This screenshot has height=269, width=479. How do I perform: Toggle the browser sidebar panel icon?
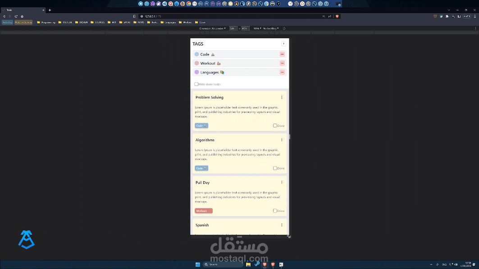pyautogui.click(x=459, y=17)
